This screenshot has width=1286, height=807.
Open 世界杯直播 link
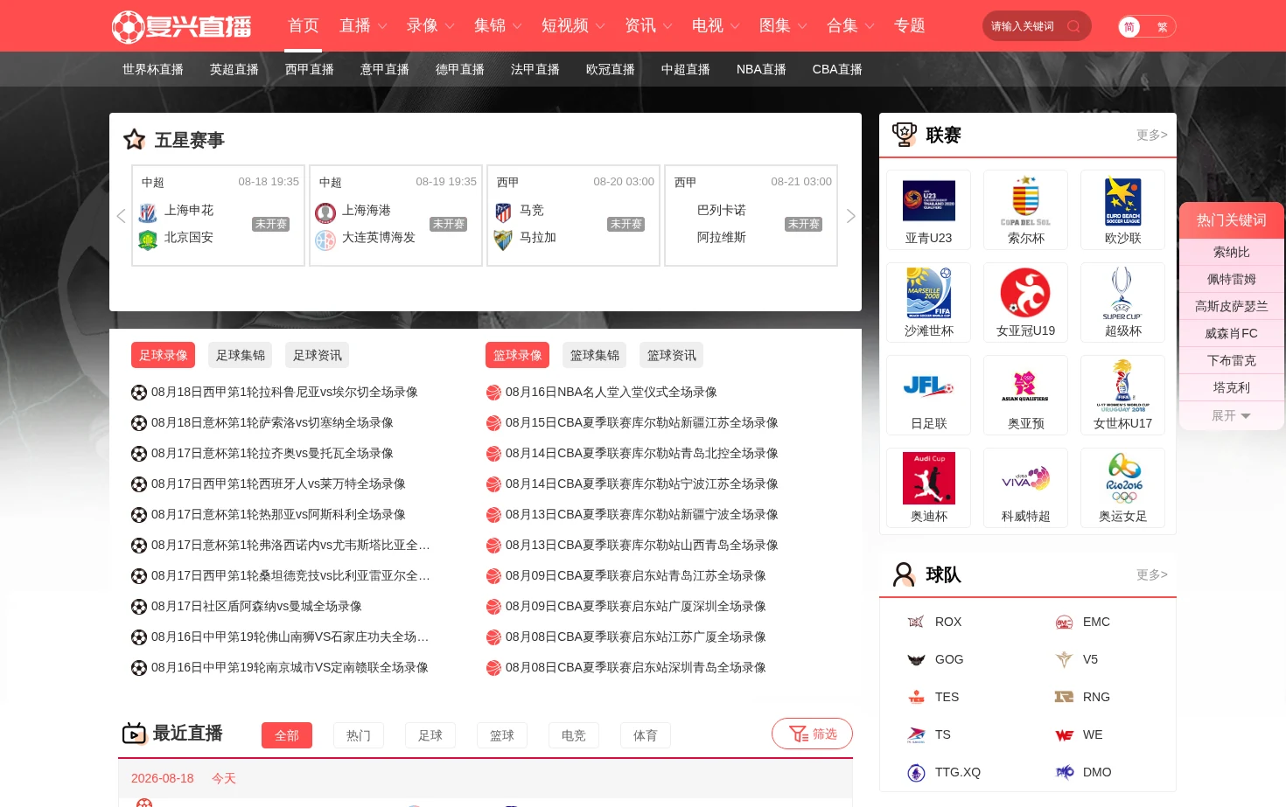[153, 69]
